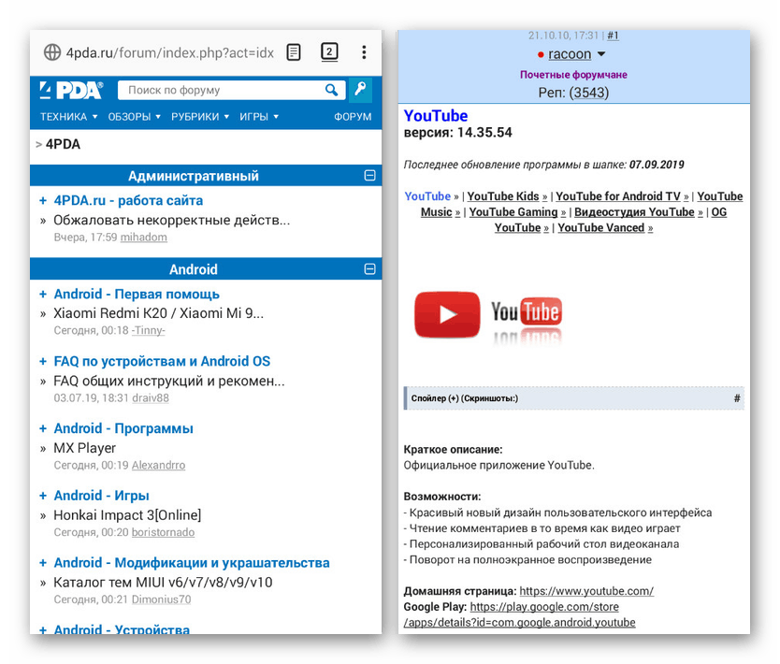
Task: Click post number #1 link
Action: click(x=613, y=36)
